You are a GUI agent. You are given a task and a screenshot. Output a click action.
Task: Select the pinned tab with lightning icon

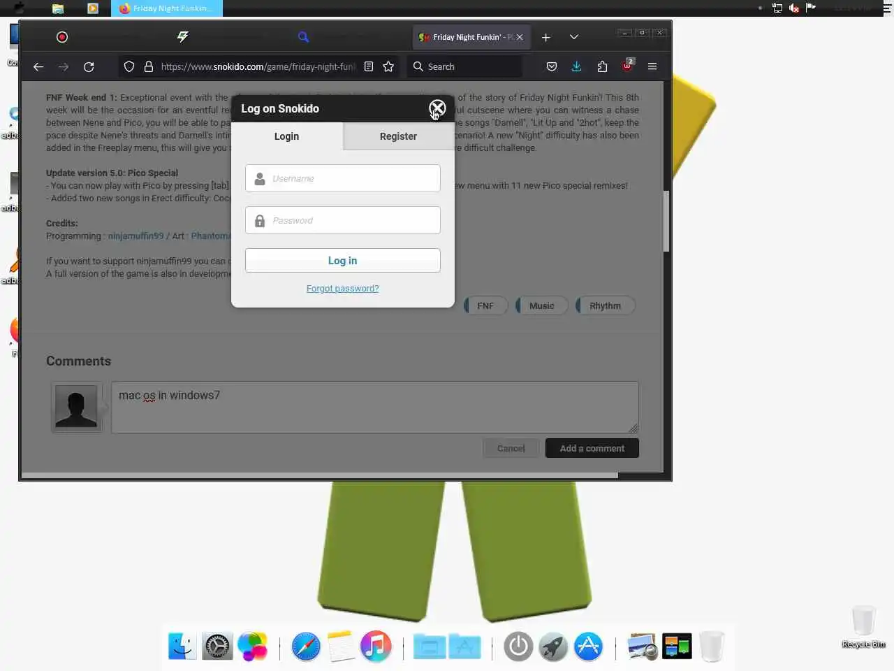pyautogui.click(x=182, y=37)
